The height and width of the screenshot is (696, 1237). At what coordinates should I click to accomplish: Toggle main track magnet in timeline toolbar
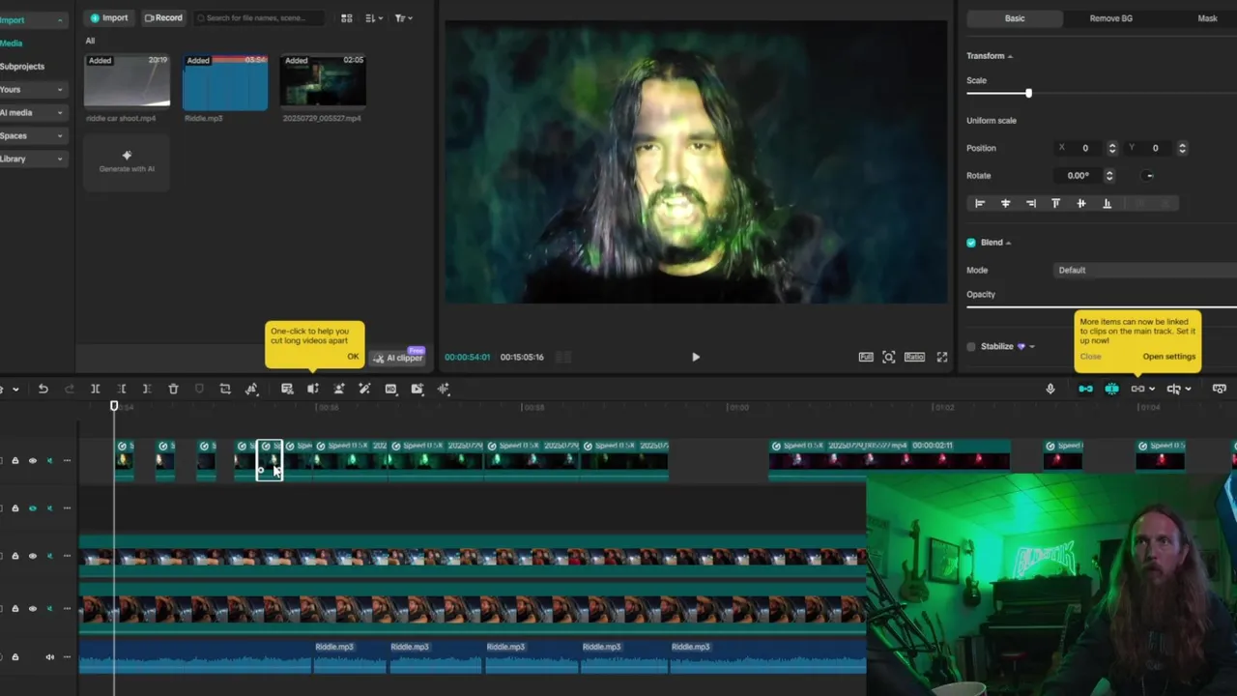click(x=1085, y=389)
